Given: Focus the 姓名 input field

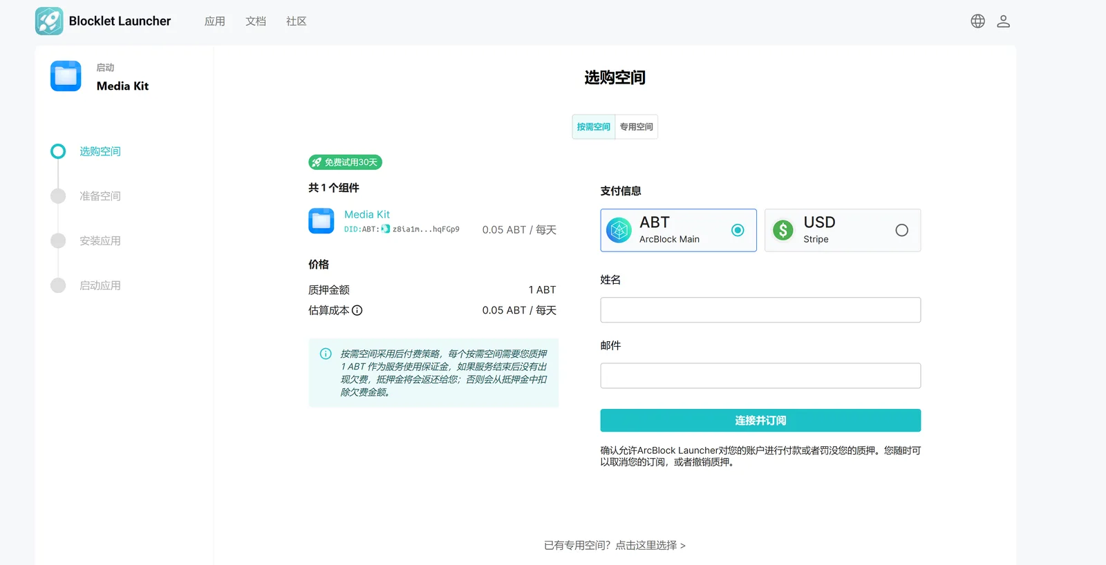Looking at the screenshot, I should pos(760,310).
